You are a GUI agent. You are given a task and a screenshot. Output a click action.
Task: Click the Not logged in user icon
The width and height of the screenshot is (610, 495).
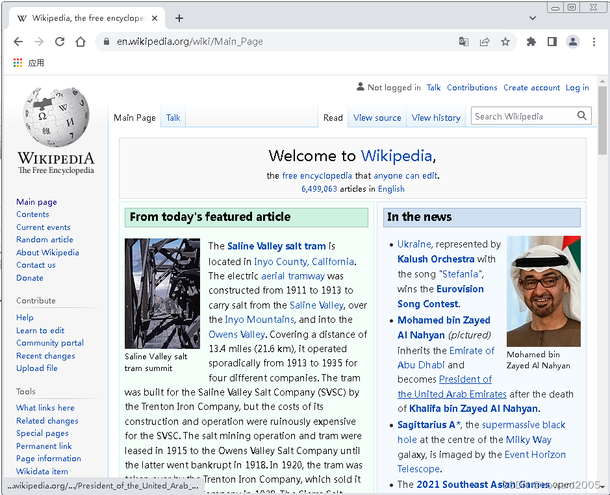361,87
